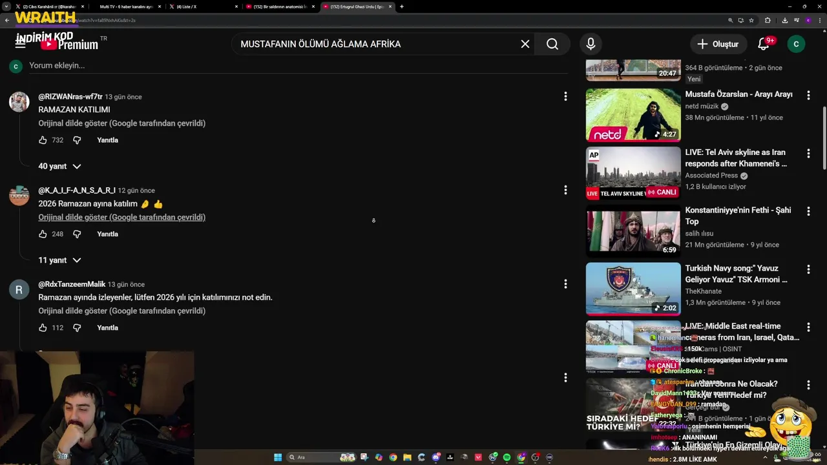Start voice search with microphone icon
The width and height of the screenshot is (827, 465).
591,44
